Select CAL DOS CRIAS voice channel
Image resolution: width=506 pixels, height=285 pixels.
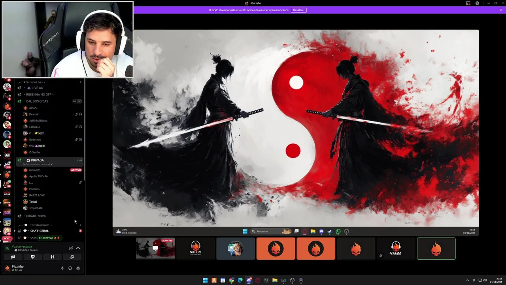coord(49,101)
